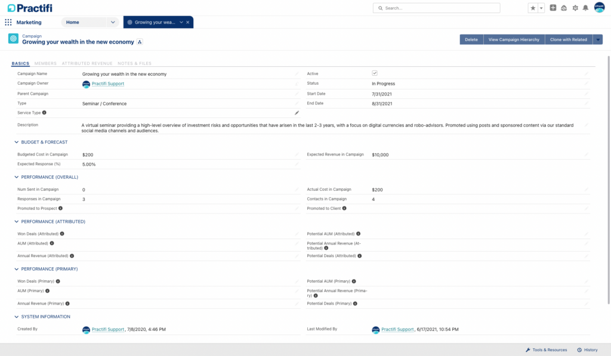Open the setup gear icon
The width and height of the screenshot is (611, 356).
[575, 8]
